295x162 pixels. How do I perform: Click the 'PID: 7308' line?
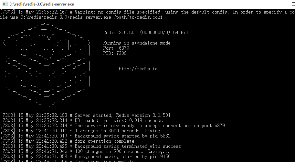(x=115, y=53)
